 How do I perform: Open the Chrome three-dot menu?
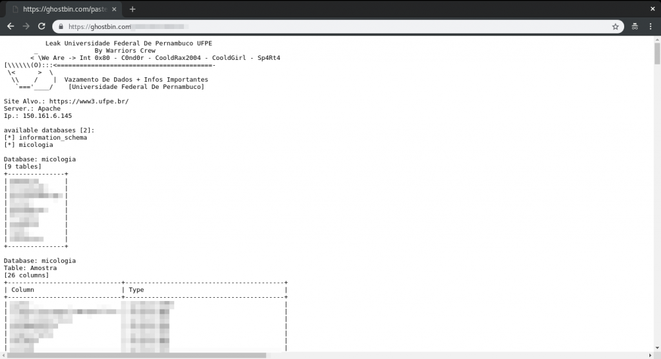coord(651,26)
